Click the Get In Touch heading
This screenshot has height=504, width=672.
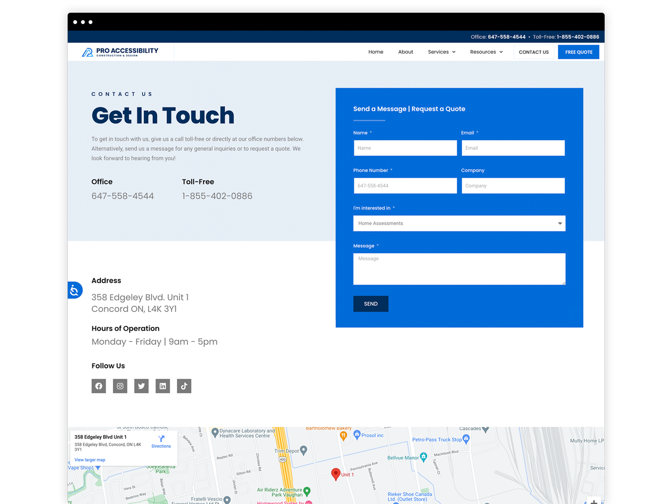(163, 115)
